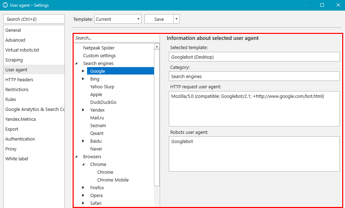Collapse the Search engines tree group
Screen dimensions: 345x208
(x=76, y=64)
